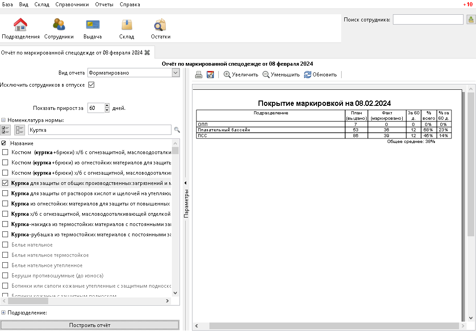Click the deselect-all checklist icon
This screenshot has width=476, height=331.
click(x=20, y=130)
